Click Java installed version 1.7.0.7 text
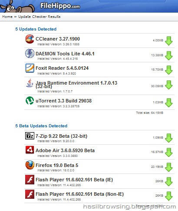This screenshot has height=211, width=178. pyautogui.click(x=55, y=91)
